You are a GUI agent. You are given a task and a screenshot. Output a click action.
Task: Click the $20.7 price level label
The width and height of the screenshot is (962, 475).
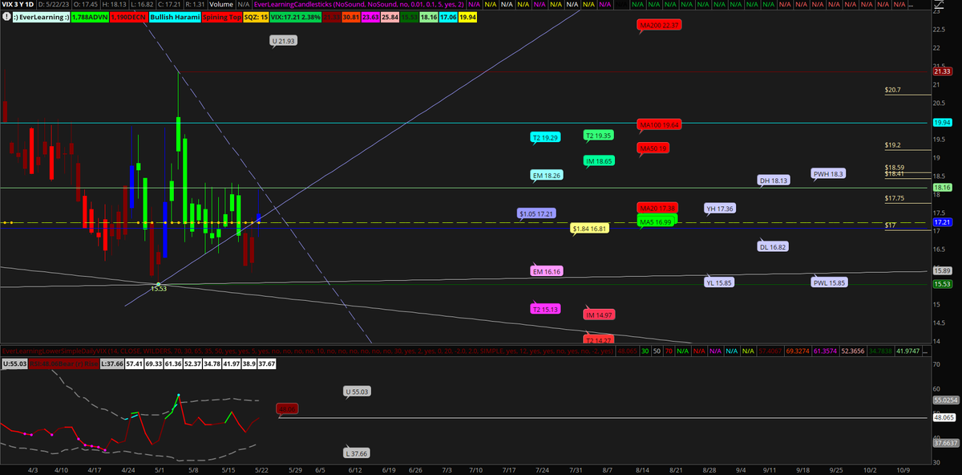[893, 91]
